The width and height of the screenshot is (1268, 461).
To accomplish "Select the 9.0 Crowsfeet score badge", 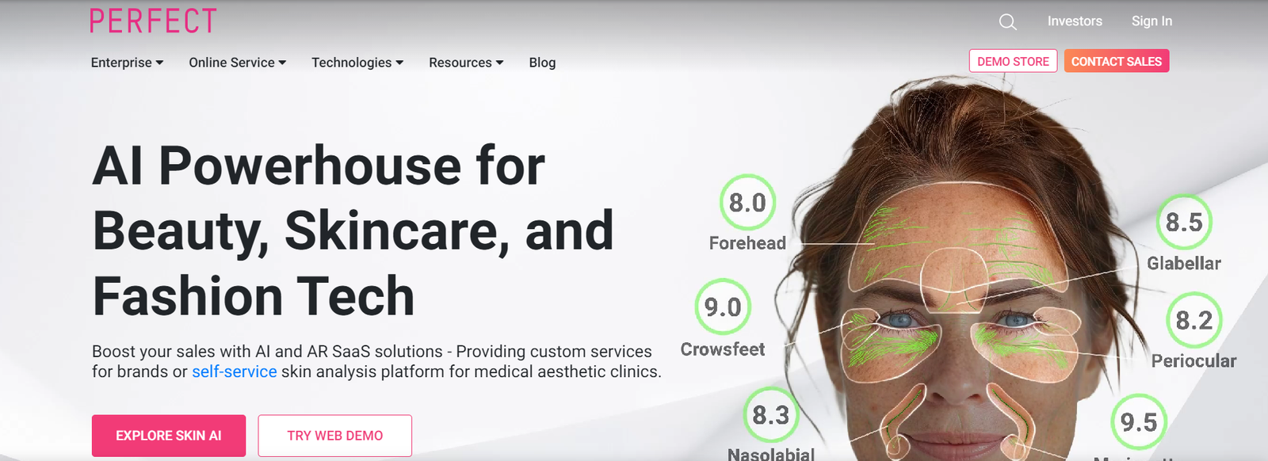I will [723, 307].
